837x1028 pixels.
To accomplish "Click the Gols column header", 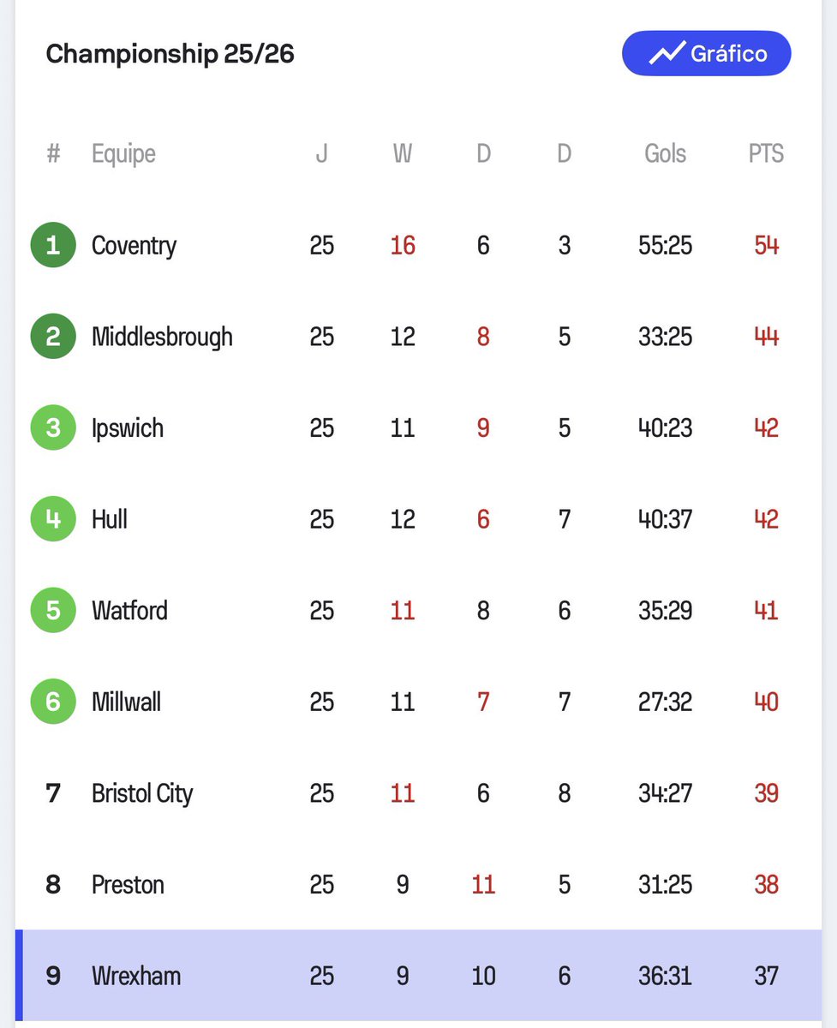I will point(666,154).
